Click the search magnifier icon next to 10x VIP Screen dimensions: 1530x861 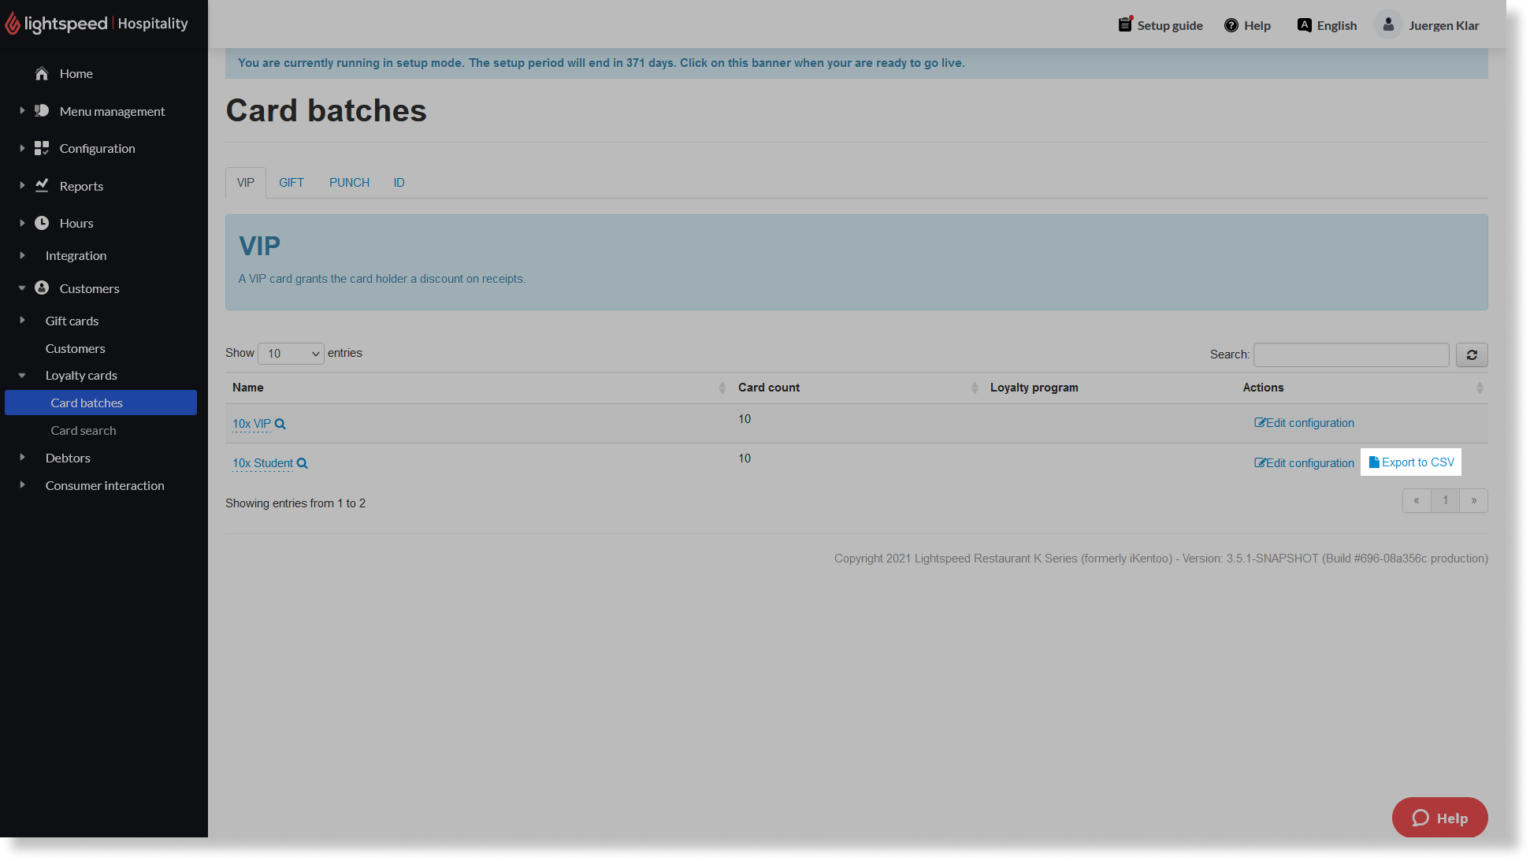280,422
